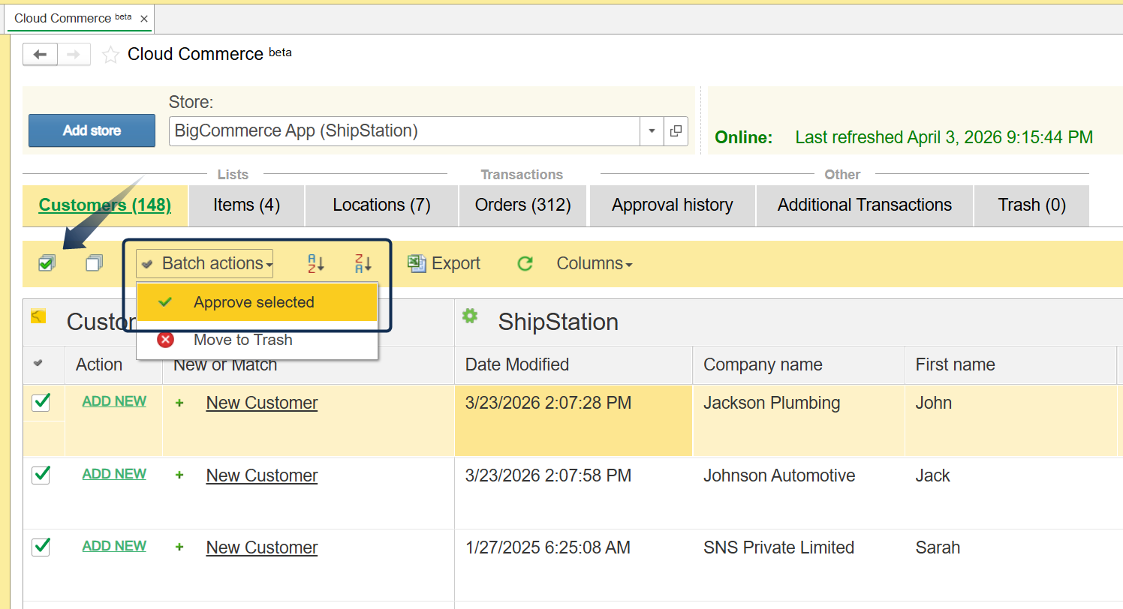Uncheck the Johnson Automotive row checkbox
Viewport: 1123px width, 609px height.
tap(41, 475)
